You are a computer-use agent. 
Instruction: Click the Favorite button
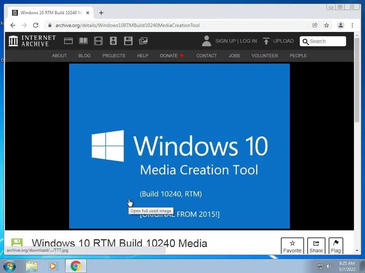[292, 246]
